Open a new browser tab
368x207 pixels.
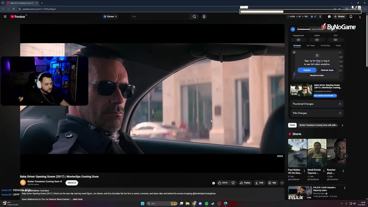(x=42, y=3)
